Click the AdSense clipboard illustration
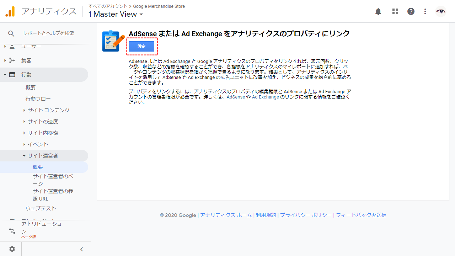The image size is (455, 256). (113, 41)
